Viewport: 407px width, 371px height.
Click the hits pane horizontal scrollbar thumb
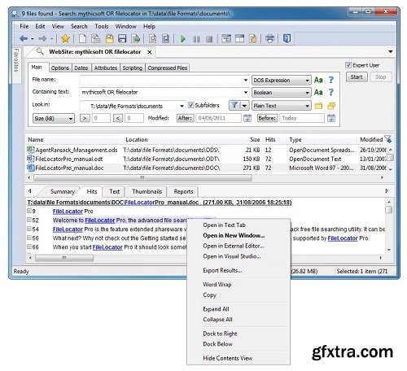64,258
